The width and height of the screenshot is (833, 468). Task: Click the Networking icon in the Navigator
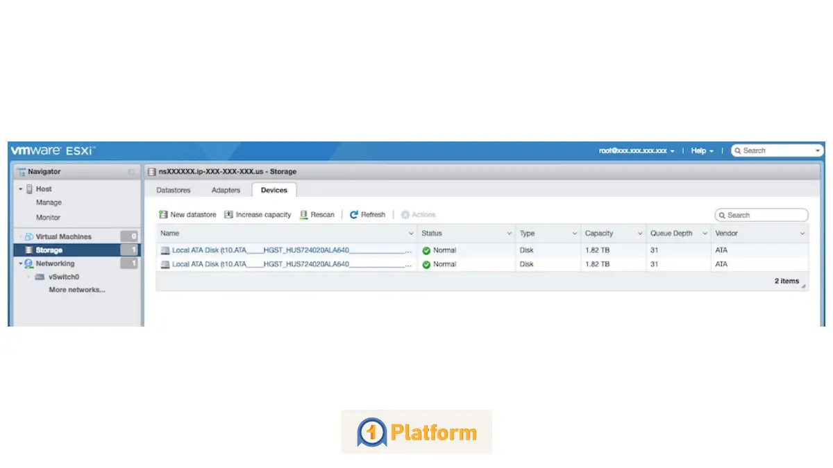(x=28, y=263)
